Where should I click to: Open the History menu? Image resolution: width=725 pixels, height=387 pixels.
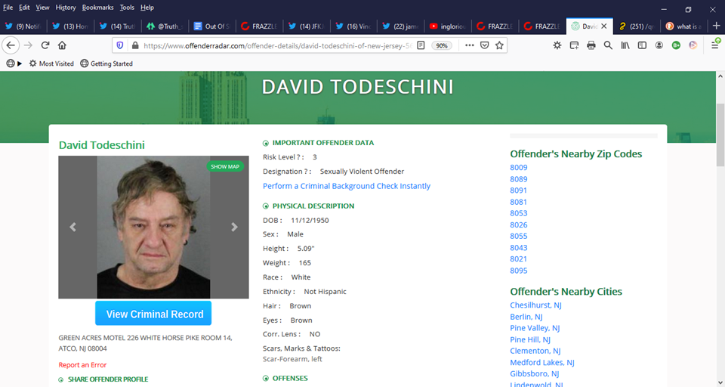(x=66, y=8)
